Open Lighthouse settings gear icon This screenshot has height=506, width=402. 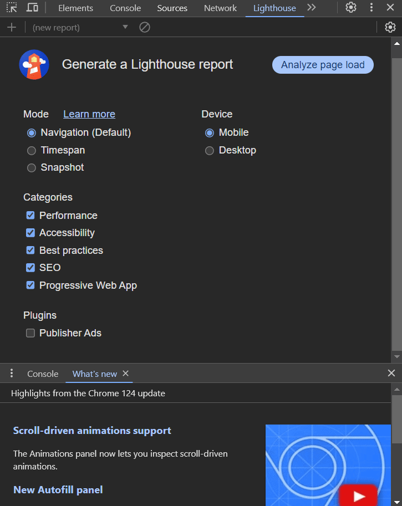tap(390, 27)
